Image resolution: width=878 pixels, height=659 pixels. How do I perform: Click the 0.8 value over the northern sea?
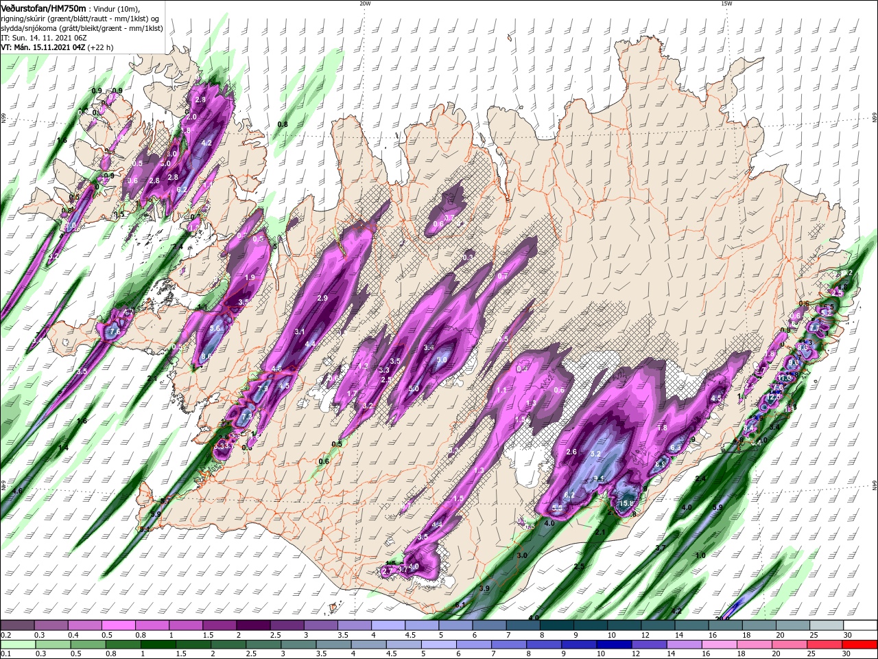click(282, 124)
